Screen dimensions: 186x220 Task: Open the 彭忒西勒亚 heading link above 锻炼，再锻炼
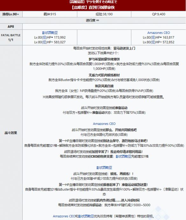coord(104,168)
